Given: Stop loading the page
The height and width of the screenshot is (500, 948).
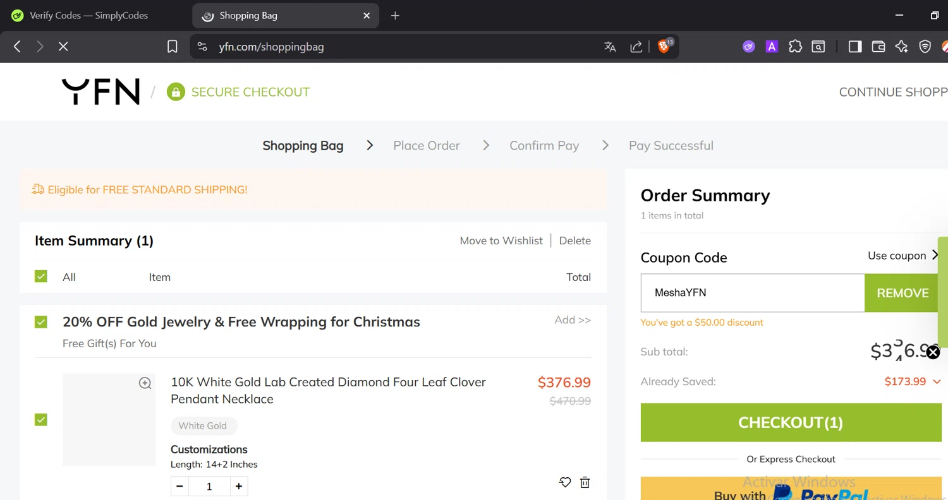Looking at the screenshot, I should 63,46.
